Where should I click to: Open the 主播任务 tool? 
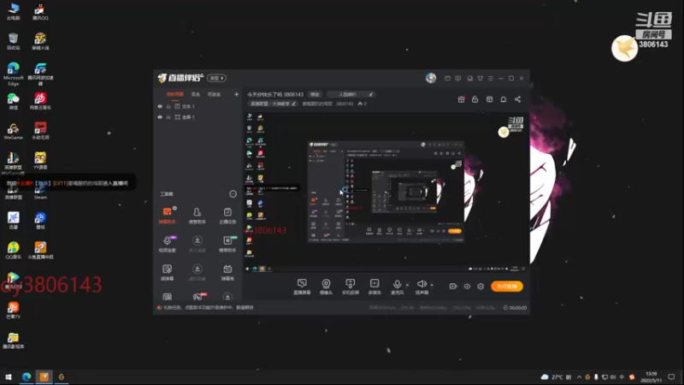coord(227,216)
